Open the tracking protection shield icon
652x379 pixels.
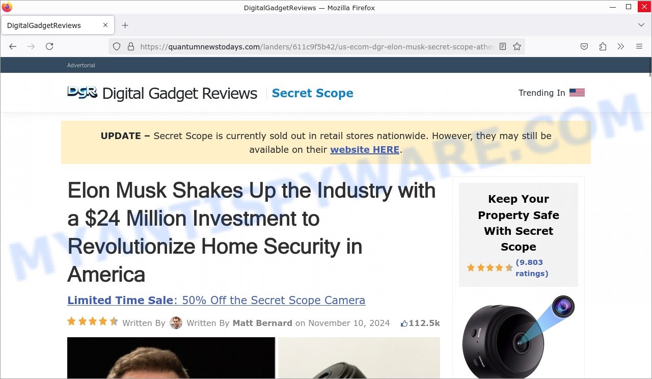tap(117, 46)
